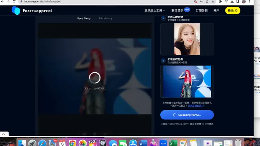Open Chrome downloads icon
The height and width of the screenshot is (146, 260).
tap(232, 1)
